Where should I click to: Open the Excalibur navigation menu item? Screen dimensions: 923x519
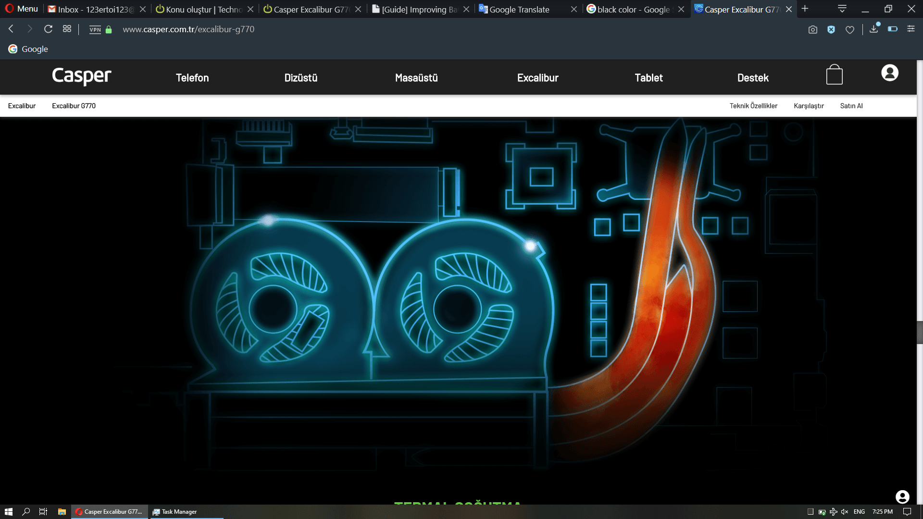537,78
